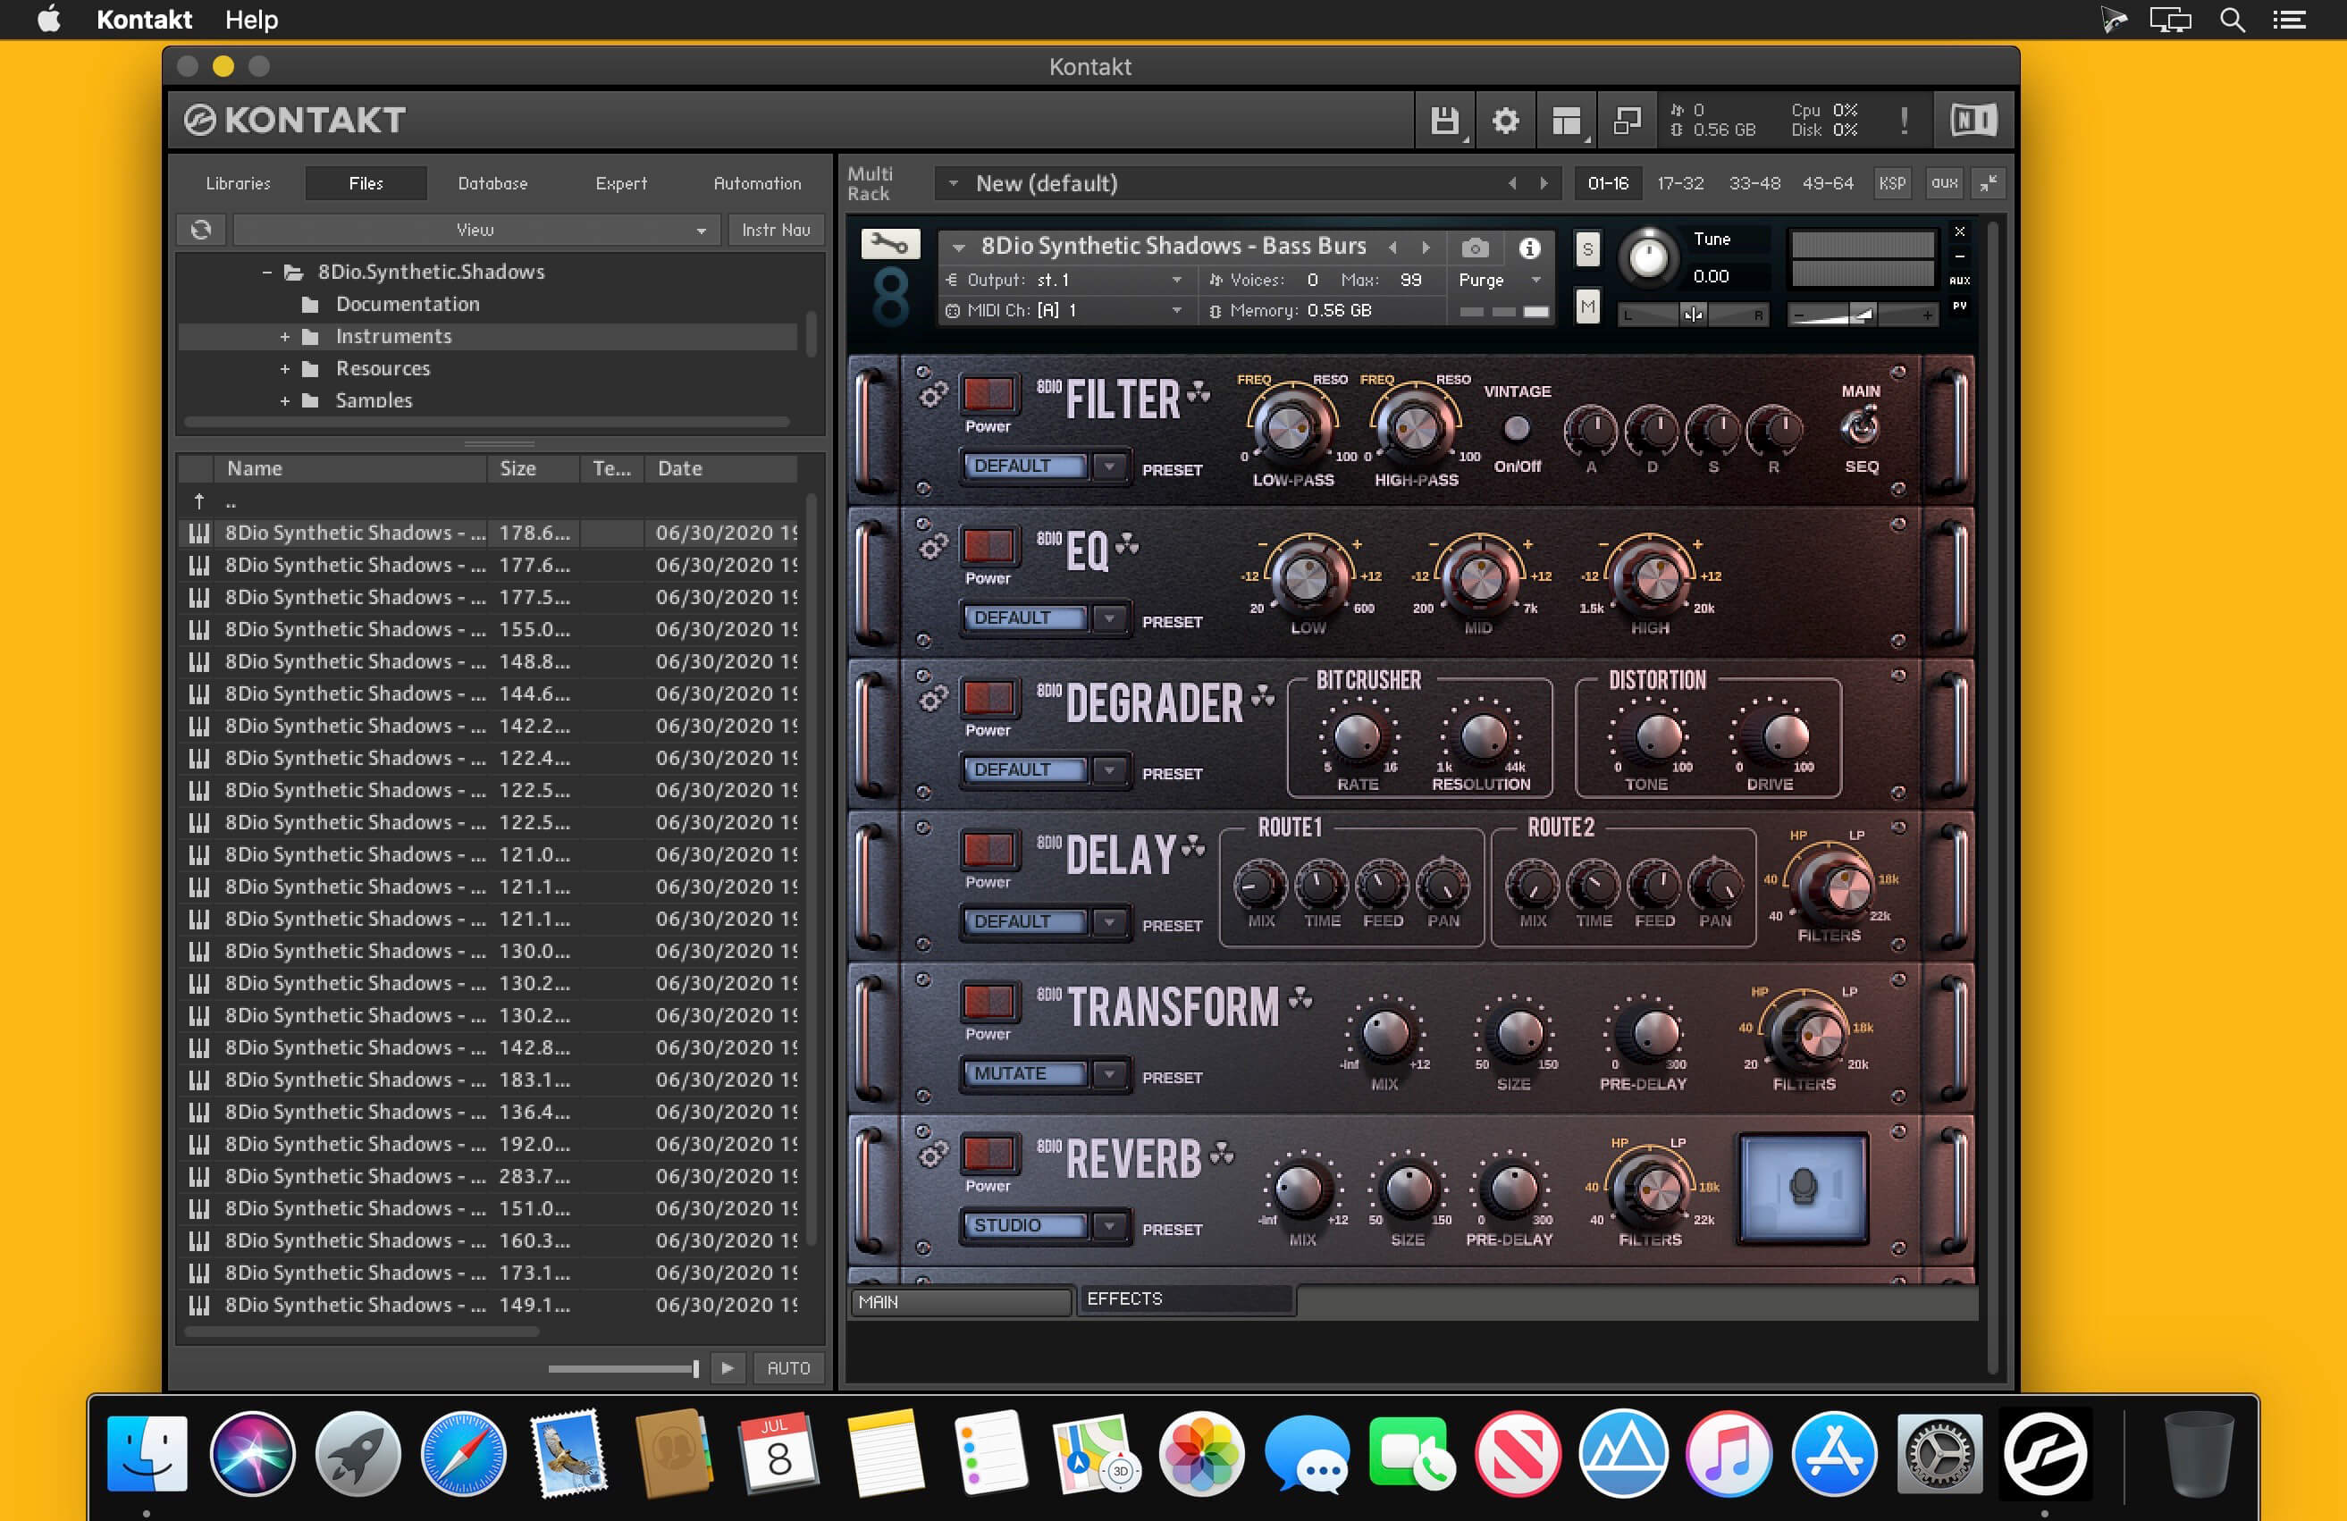Solo the instrument with the S button
Viewport: 2347px width, 1521px height.
click(1586, 248)
